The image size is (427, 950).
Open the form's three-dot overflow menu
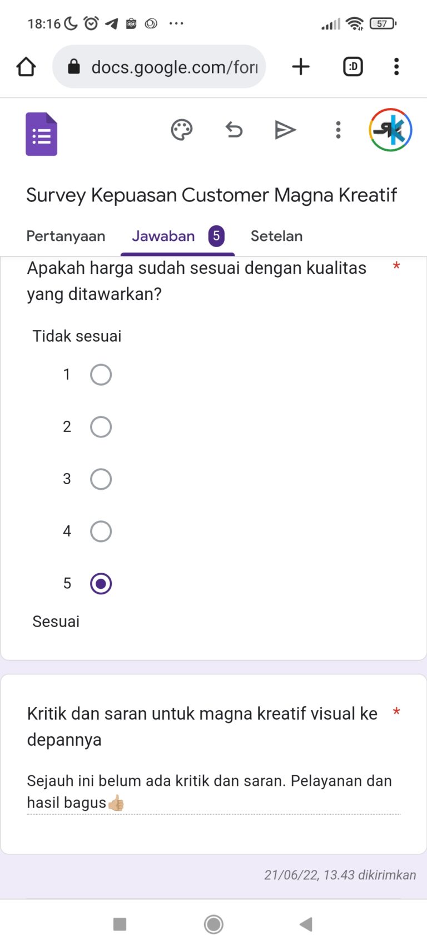pyautogui.click(x=337, y=130)
